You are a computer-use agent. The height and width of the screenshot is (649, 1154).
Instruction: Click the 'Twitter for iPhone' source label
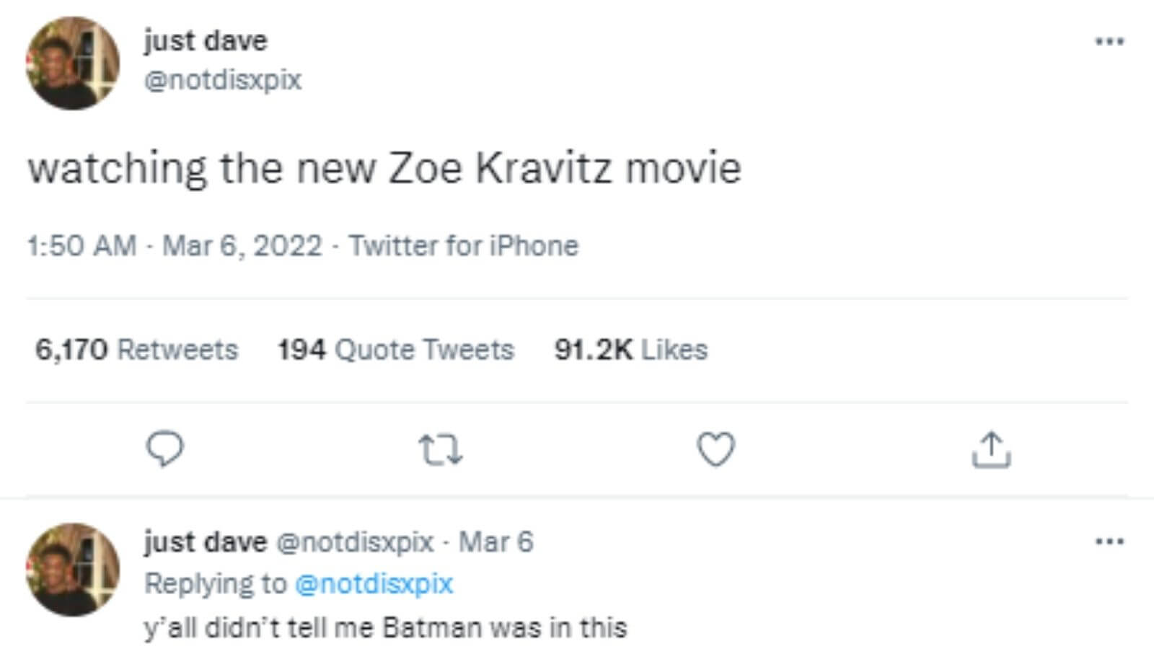[464, 246]
